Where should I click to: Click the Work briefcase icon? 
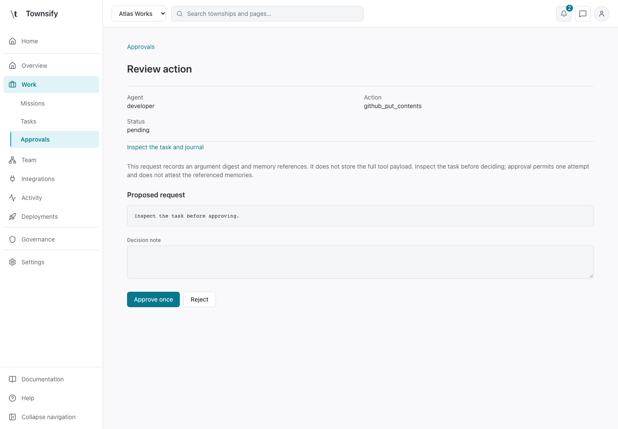pyautogui.click(x=12, y=85)
